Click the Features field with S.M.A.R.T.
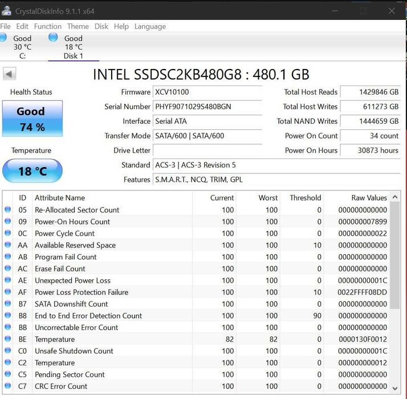 click(276, 180)
